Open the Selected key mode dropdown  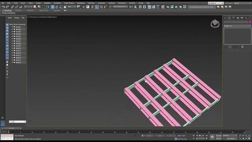coord(230,136)
